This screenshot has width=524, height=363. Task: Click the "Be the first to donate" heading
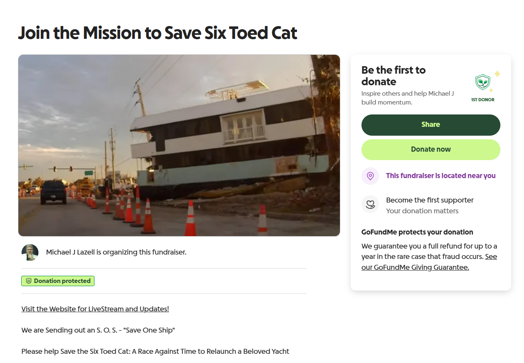pyautogui.click(x=394, y=76)
